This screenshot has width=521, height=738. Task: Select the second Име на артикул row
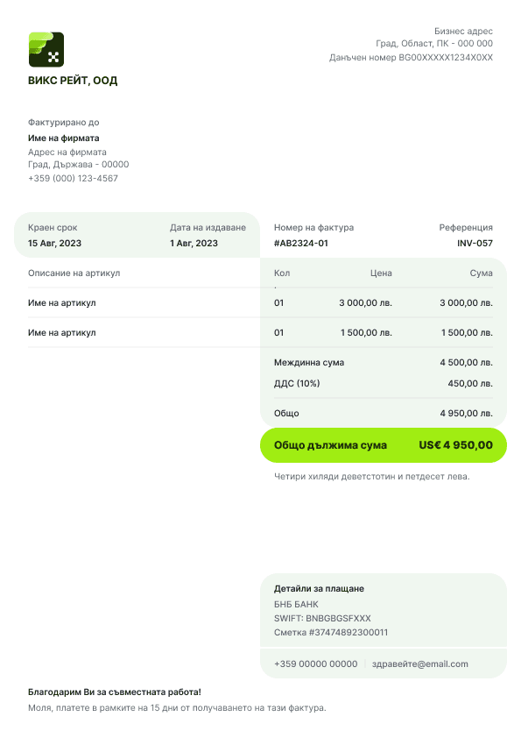tap(260, 332)
